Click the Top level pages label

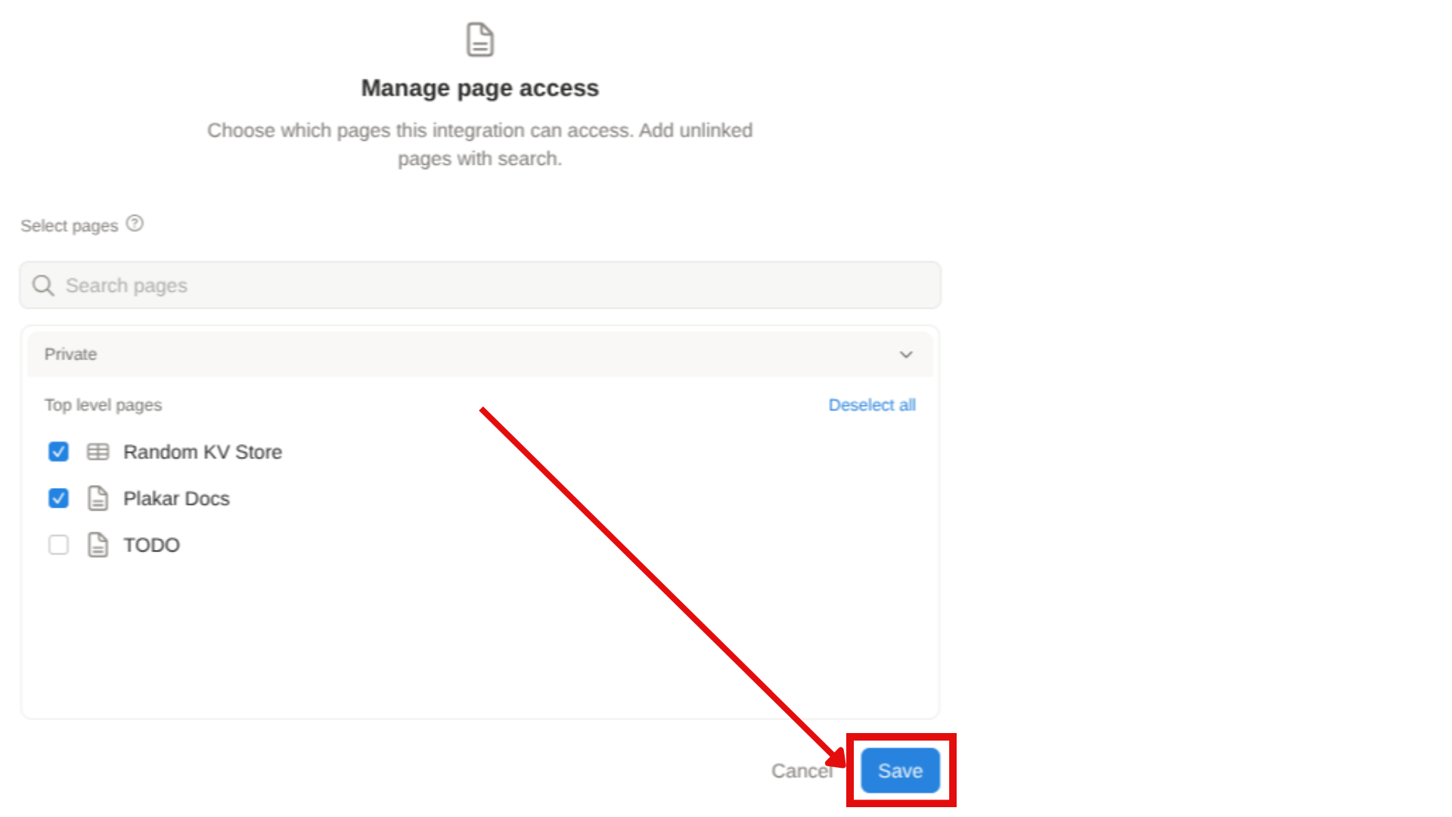pyautogui.click(x=103, y=405)
